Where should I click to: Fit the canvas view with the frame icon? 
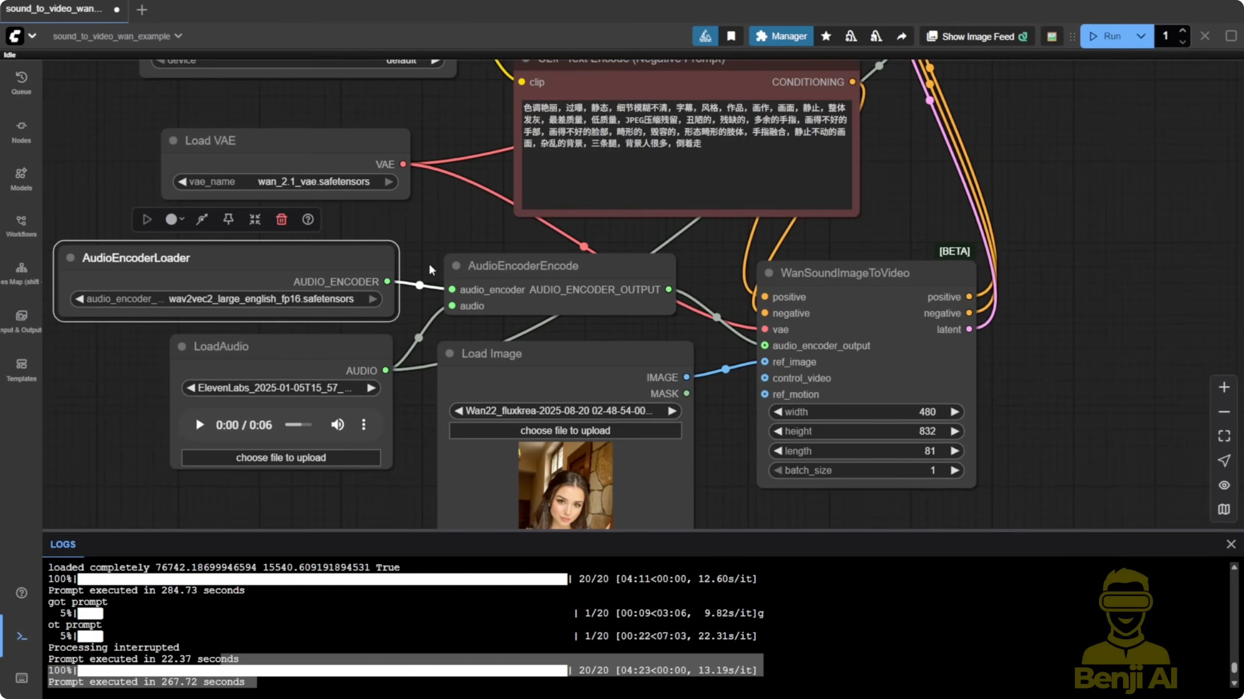click(1224, 435)
